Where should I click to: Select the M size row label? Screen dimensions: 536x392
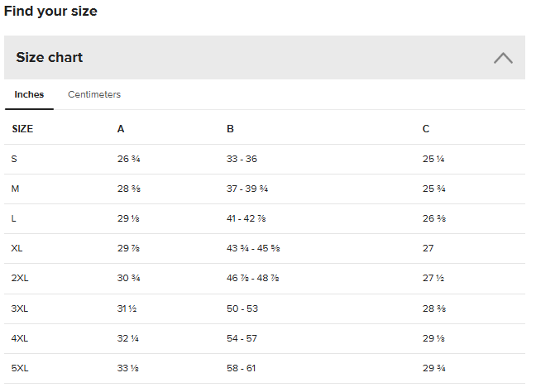(15, 189)
